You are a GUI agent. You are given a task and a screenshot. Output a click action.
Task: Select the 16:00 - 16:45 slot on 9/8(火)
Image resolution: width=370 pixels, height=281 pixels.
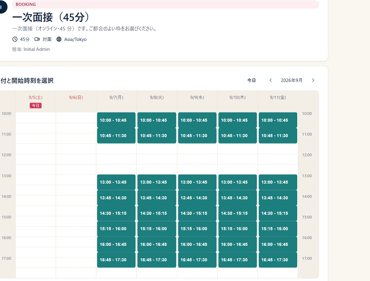pyautogui.click(x=157, y=244)
